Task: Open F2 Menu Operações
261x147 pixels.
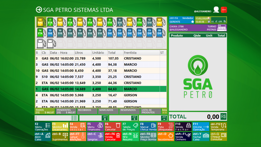Action: click(x=43, y=127)
